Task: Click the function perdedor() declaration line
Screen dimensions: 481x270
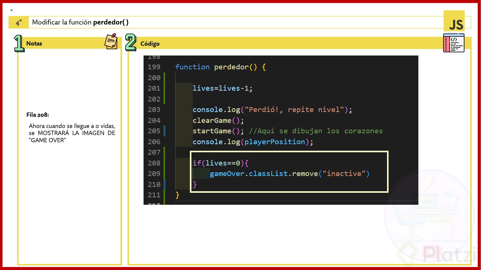Action: coord(220,67)
